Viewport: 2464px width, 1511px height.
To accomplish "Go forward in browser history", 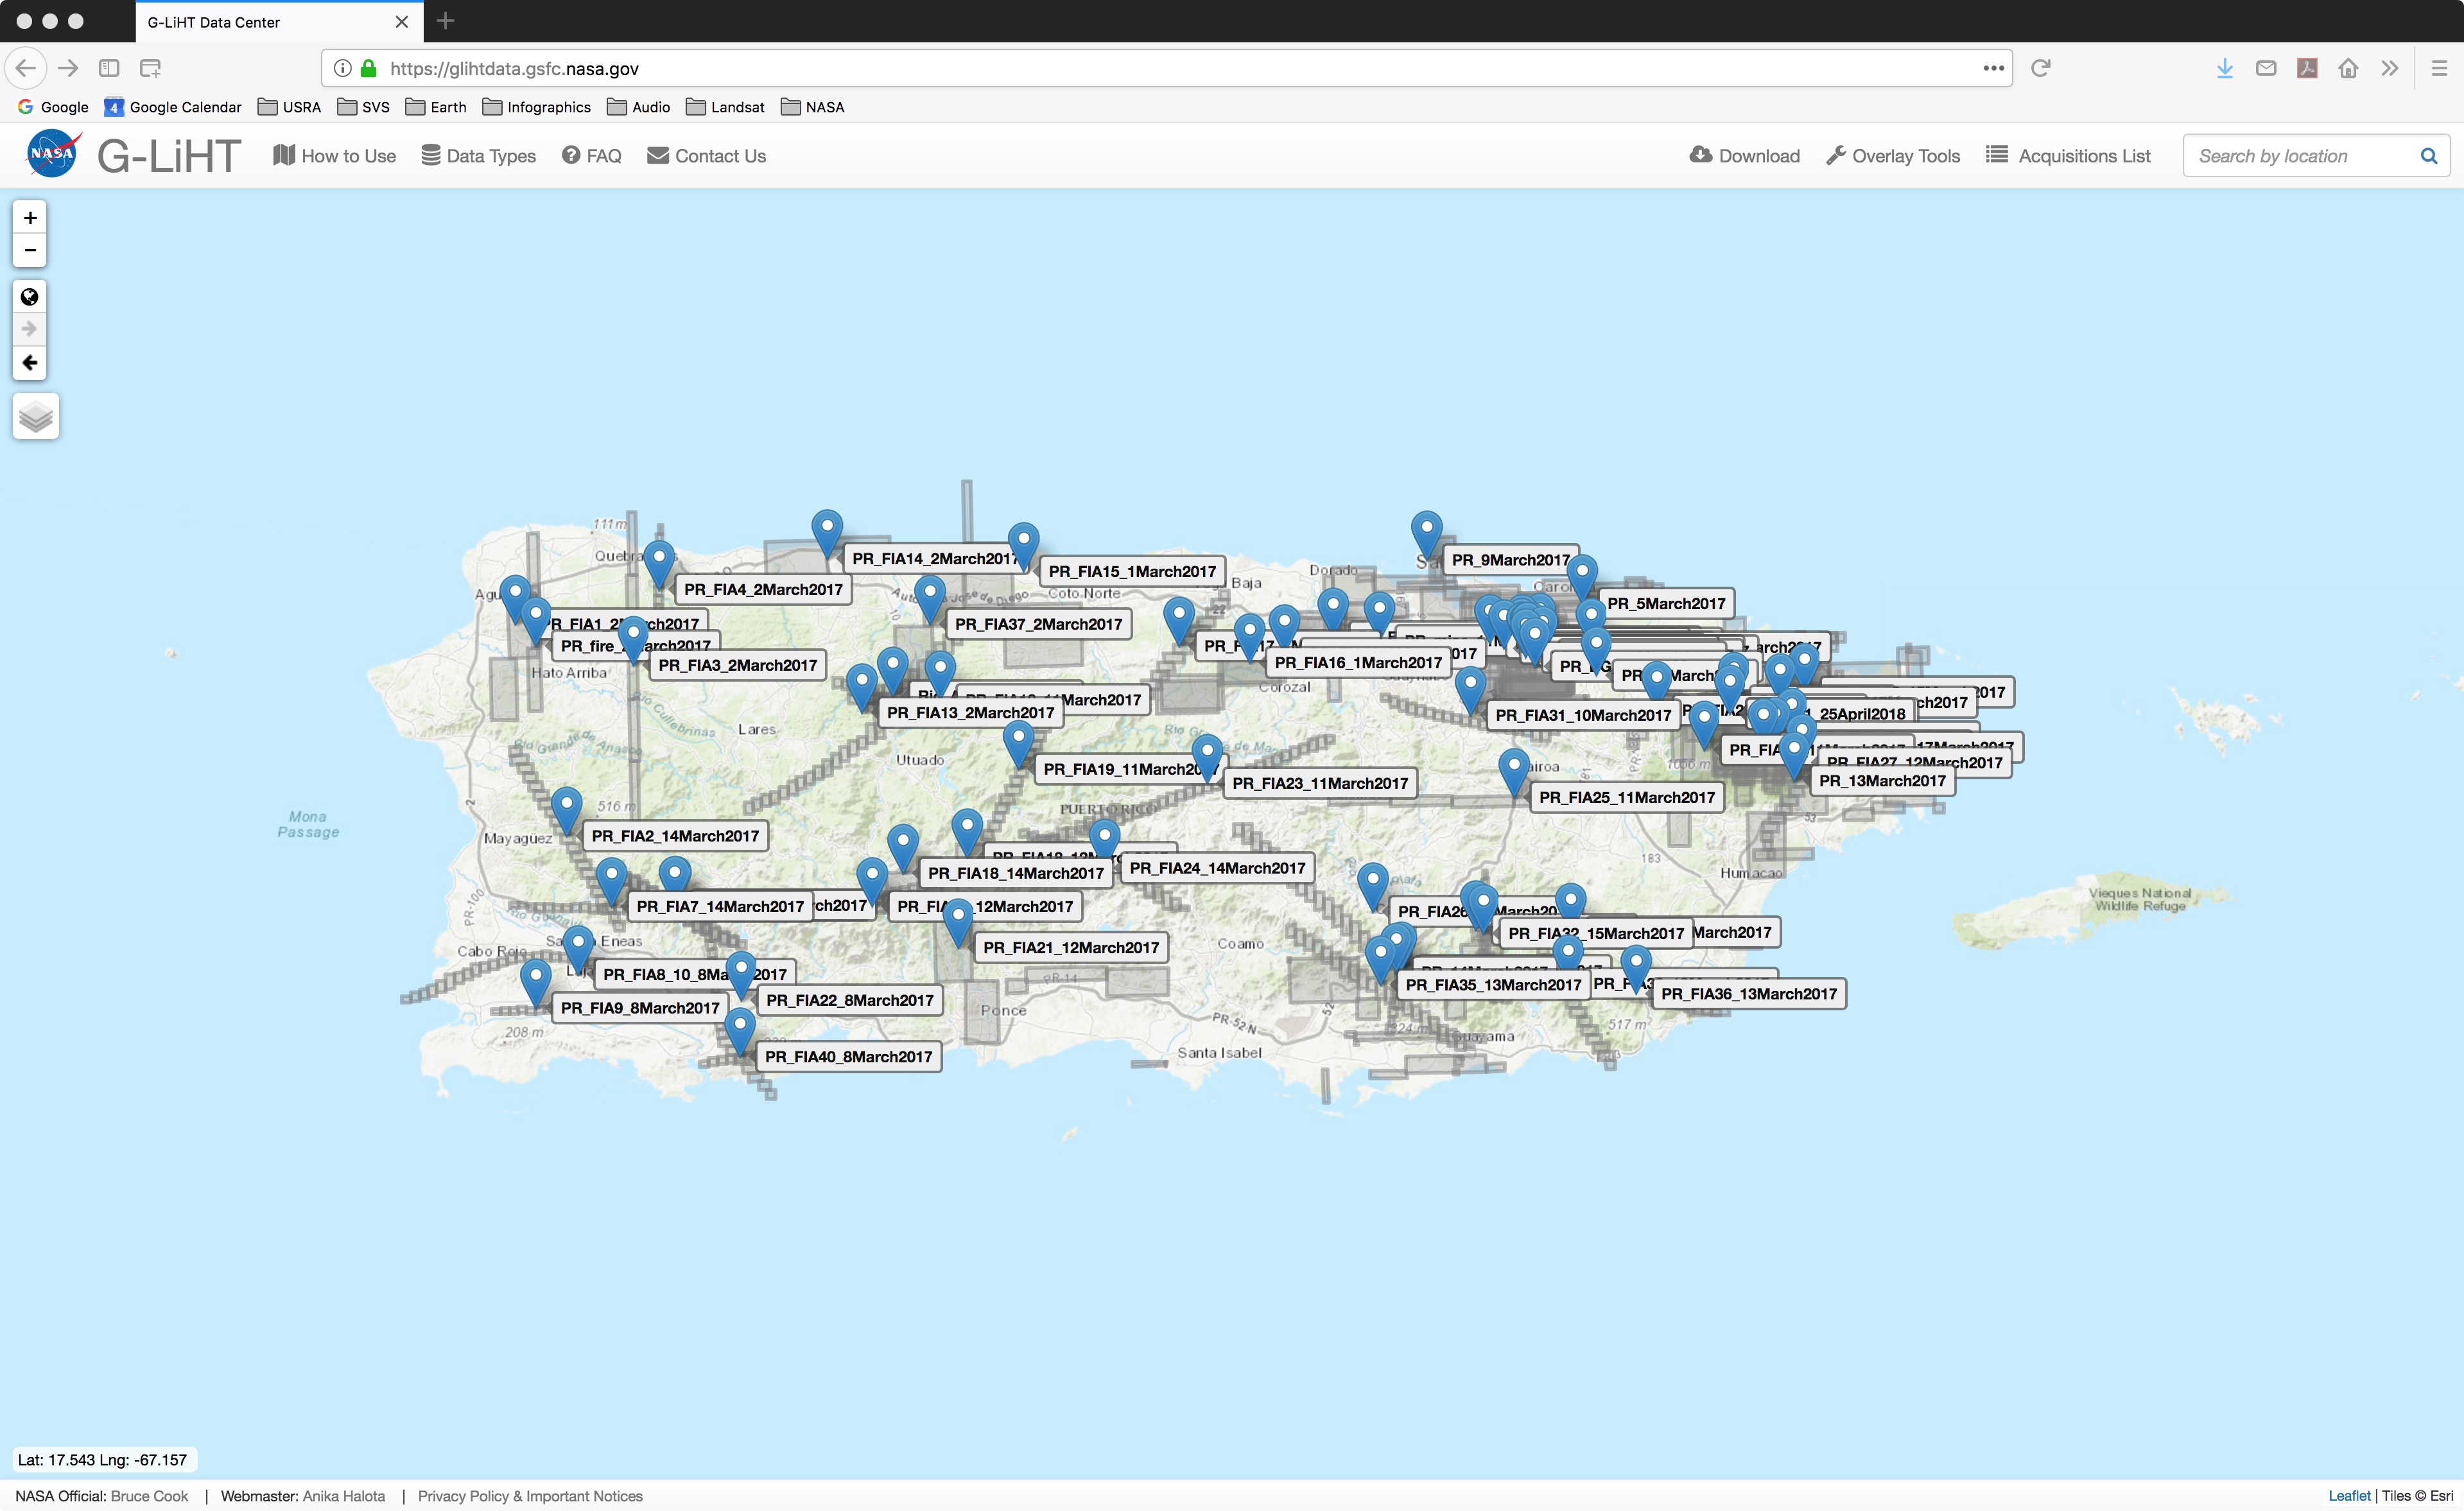I will click(x=68, y=68).
